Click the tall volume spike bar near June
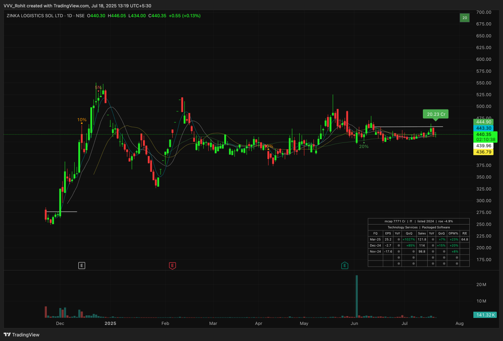Image resolution: width=503 pixels, height=341 pixels. (357, 296)
